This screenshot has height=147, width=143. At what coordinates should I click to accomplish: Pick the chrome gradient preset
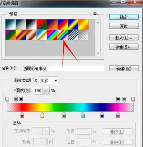42,35
